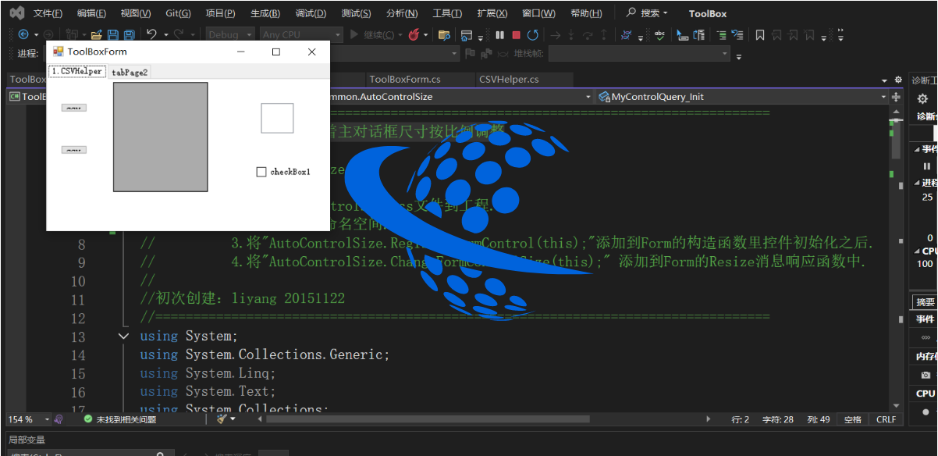Screen dimensions: 938x456
Task: Open the Any CPU platform dropdown
Action: [x=301, y=34]
